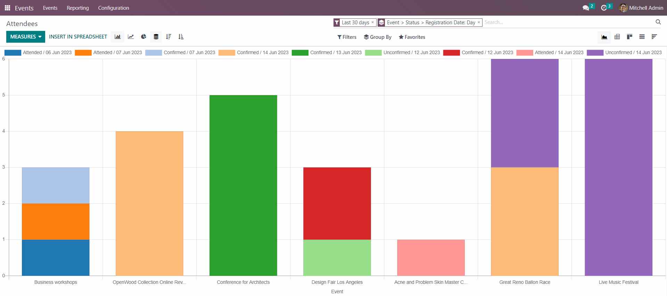Click the filter funnel facet icon
The width and height of the screenshot is (667, 296).
[337, 23]
